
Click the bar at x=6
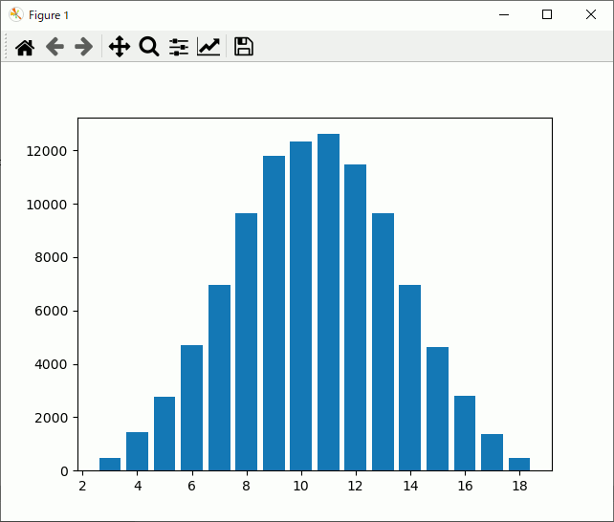pyautogui.click(x=191, y=407)
